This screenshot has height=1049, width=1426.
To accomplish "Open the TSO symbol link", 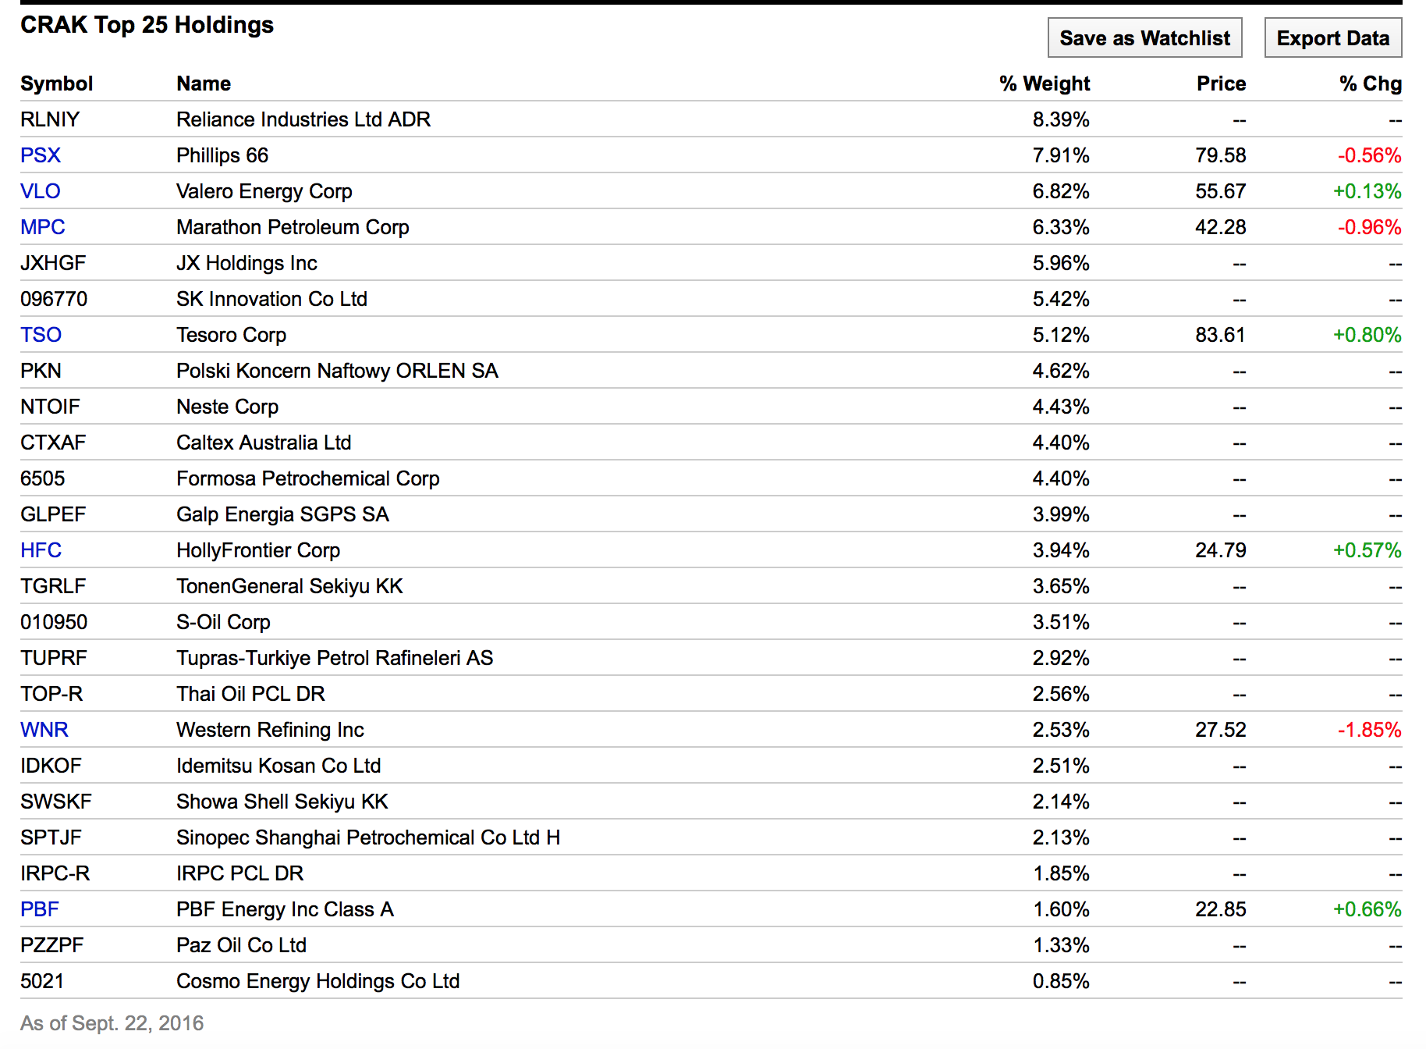I will [41, 335].
